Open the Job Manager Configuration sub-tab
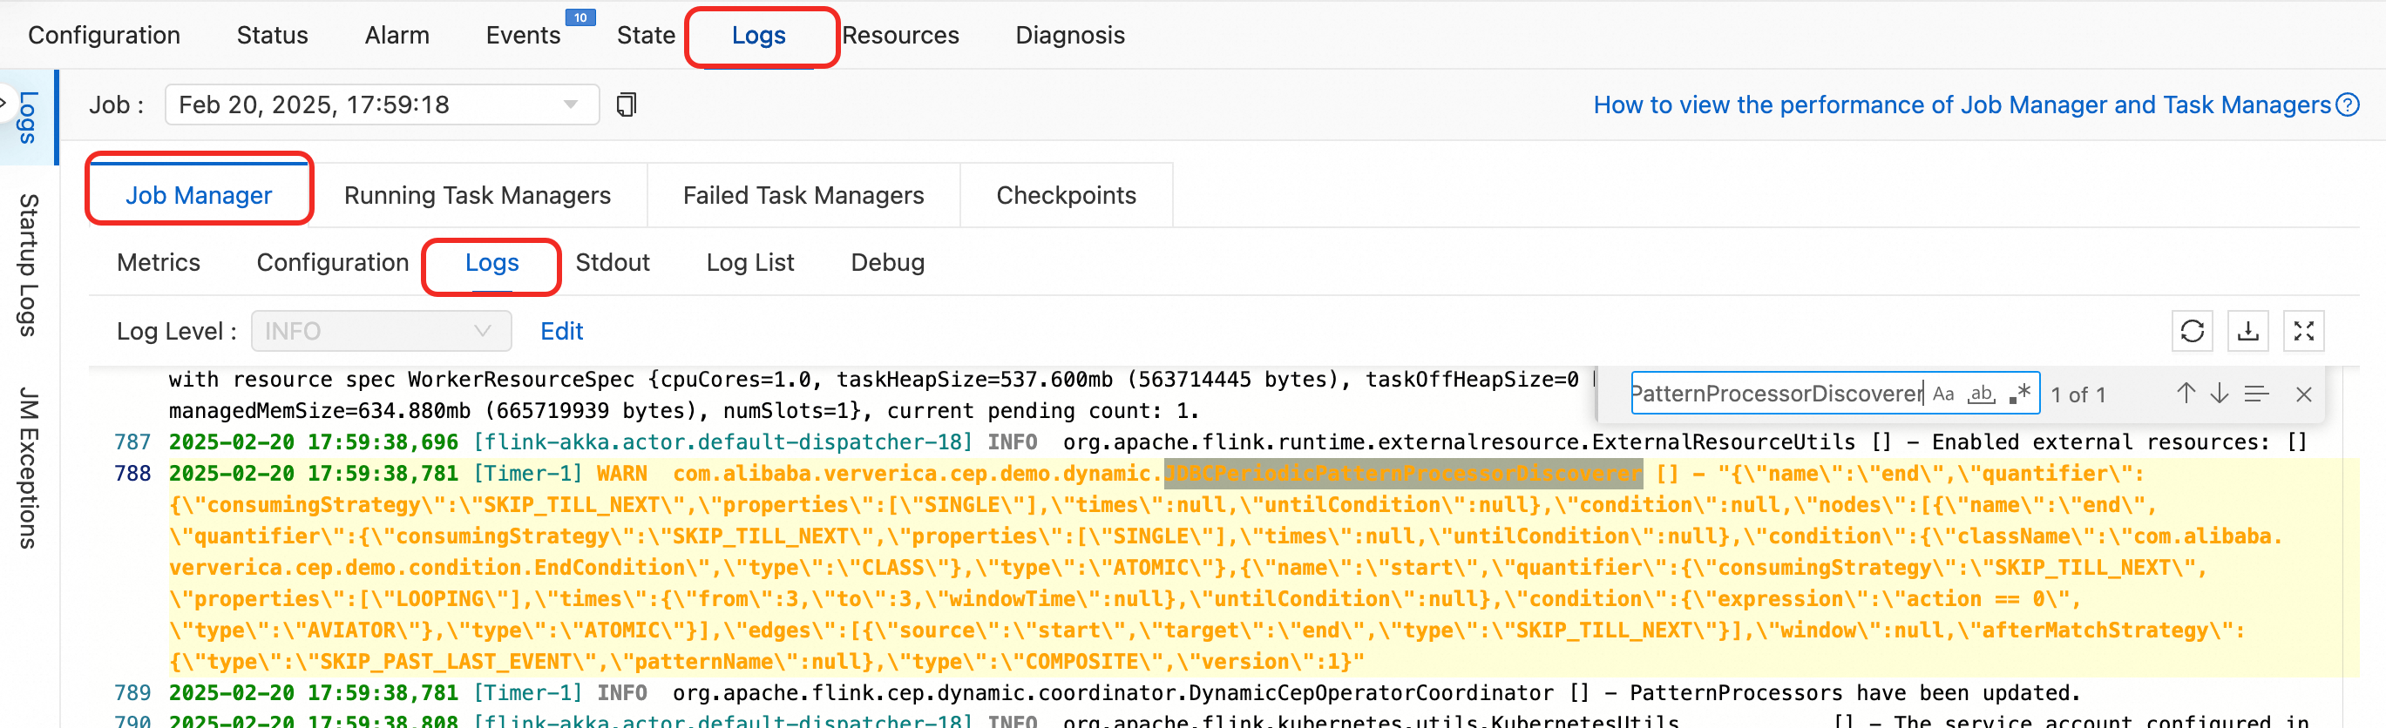Viewport: 2386px width, 728px height. (333, 263)
